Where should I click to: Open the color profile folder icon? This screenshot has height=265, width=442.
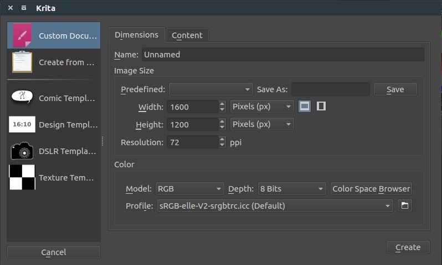click(x=405, y=205)
